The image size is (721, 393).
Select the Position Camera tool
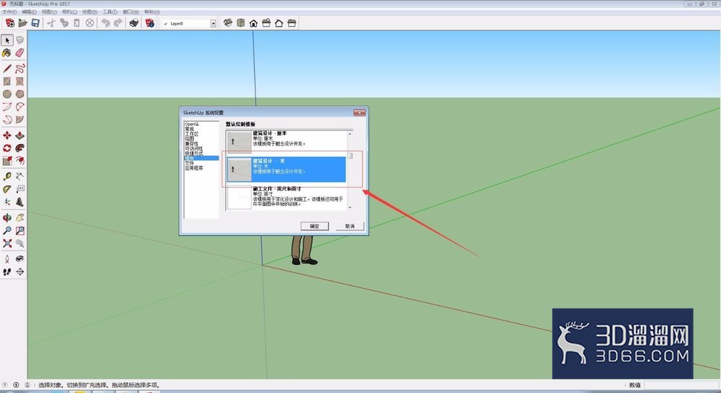click(7, 259)
